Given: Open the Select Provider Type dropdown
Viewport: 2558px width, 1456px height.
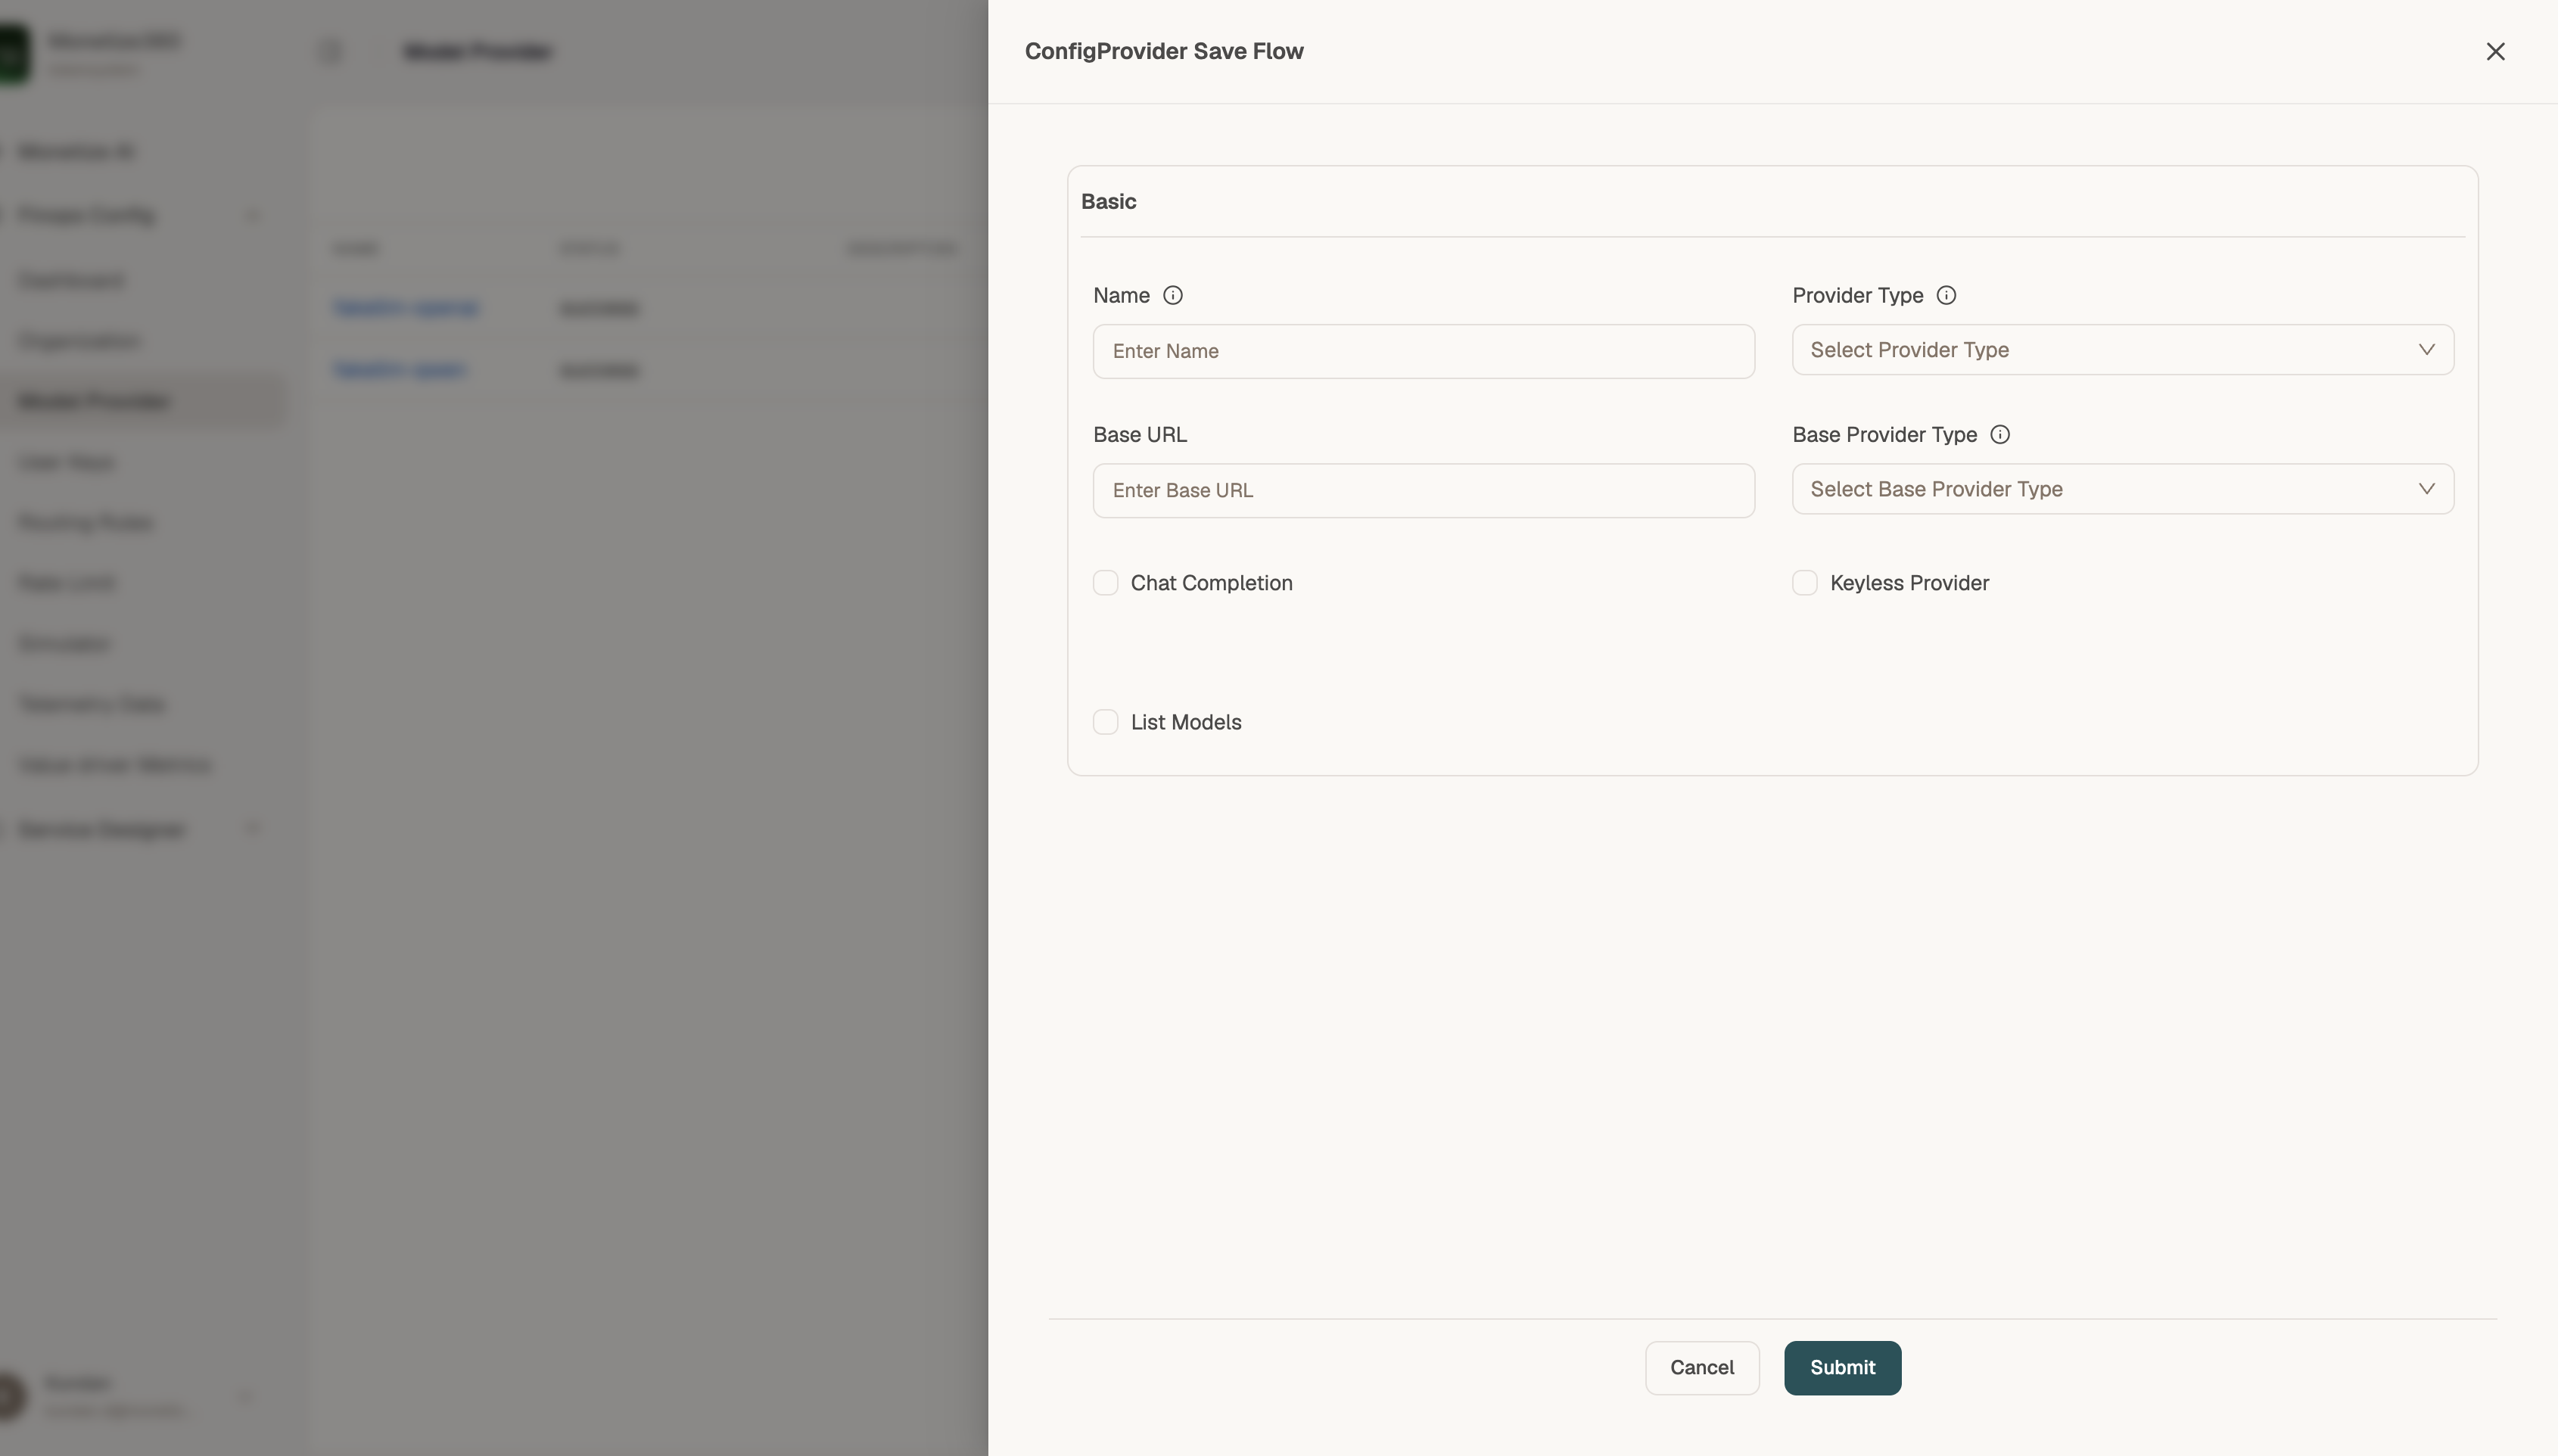Looking at the screenshot, I should 2122,350.
